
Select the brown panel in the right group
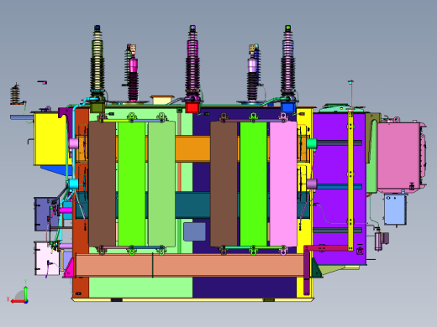point(224,184)
